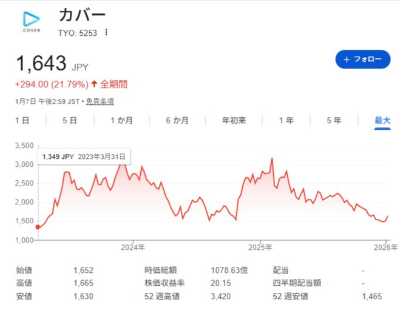Viewport: 400px width, 316px height.
Task: Open the three-dot menu beside TYO: 5253
Action: [106, 32]
